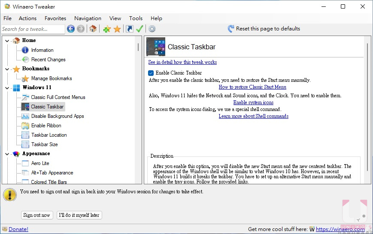373x234 pixels.
Task: Open See in detail how this tweak works
Action: 182,62
